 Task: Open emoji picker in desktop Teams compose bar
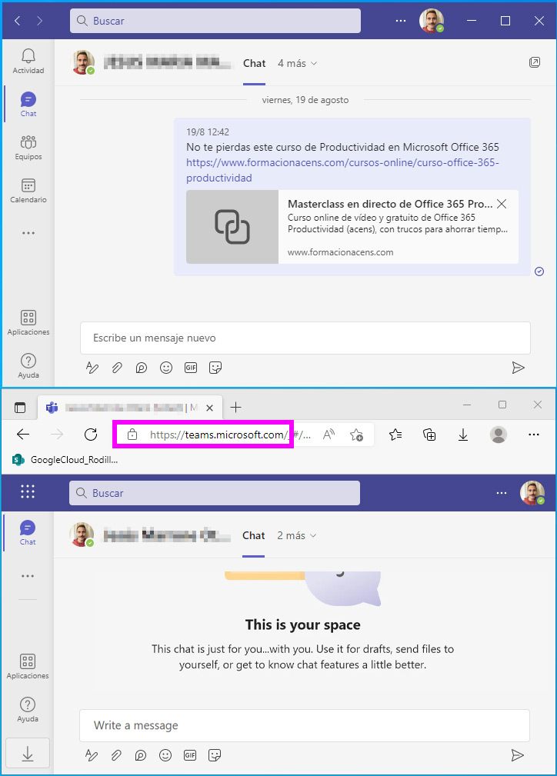(166, 368)
